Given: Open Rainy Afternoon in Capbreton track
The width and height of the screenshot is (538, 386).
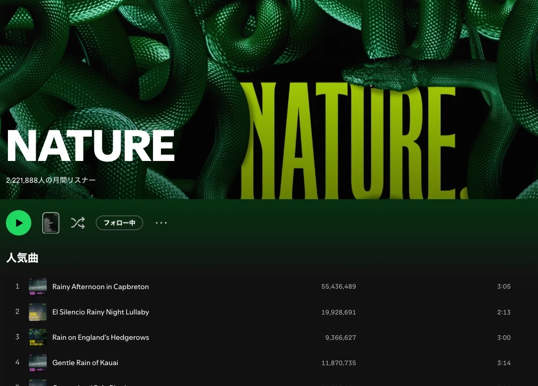Looking at the screenshot, I should coord(100,287).
